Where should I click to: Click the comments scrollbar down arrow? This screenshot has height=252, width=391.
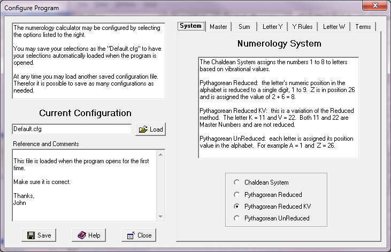(160, 217)
